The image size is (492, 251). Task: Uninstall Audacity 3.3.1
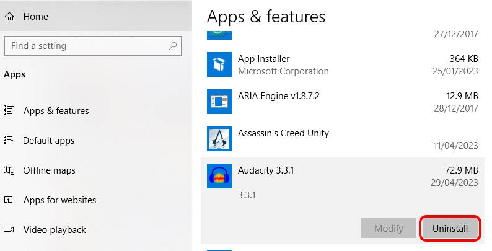coord(450,229)
